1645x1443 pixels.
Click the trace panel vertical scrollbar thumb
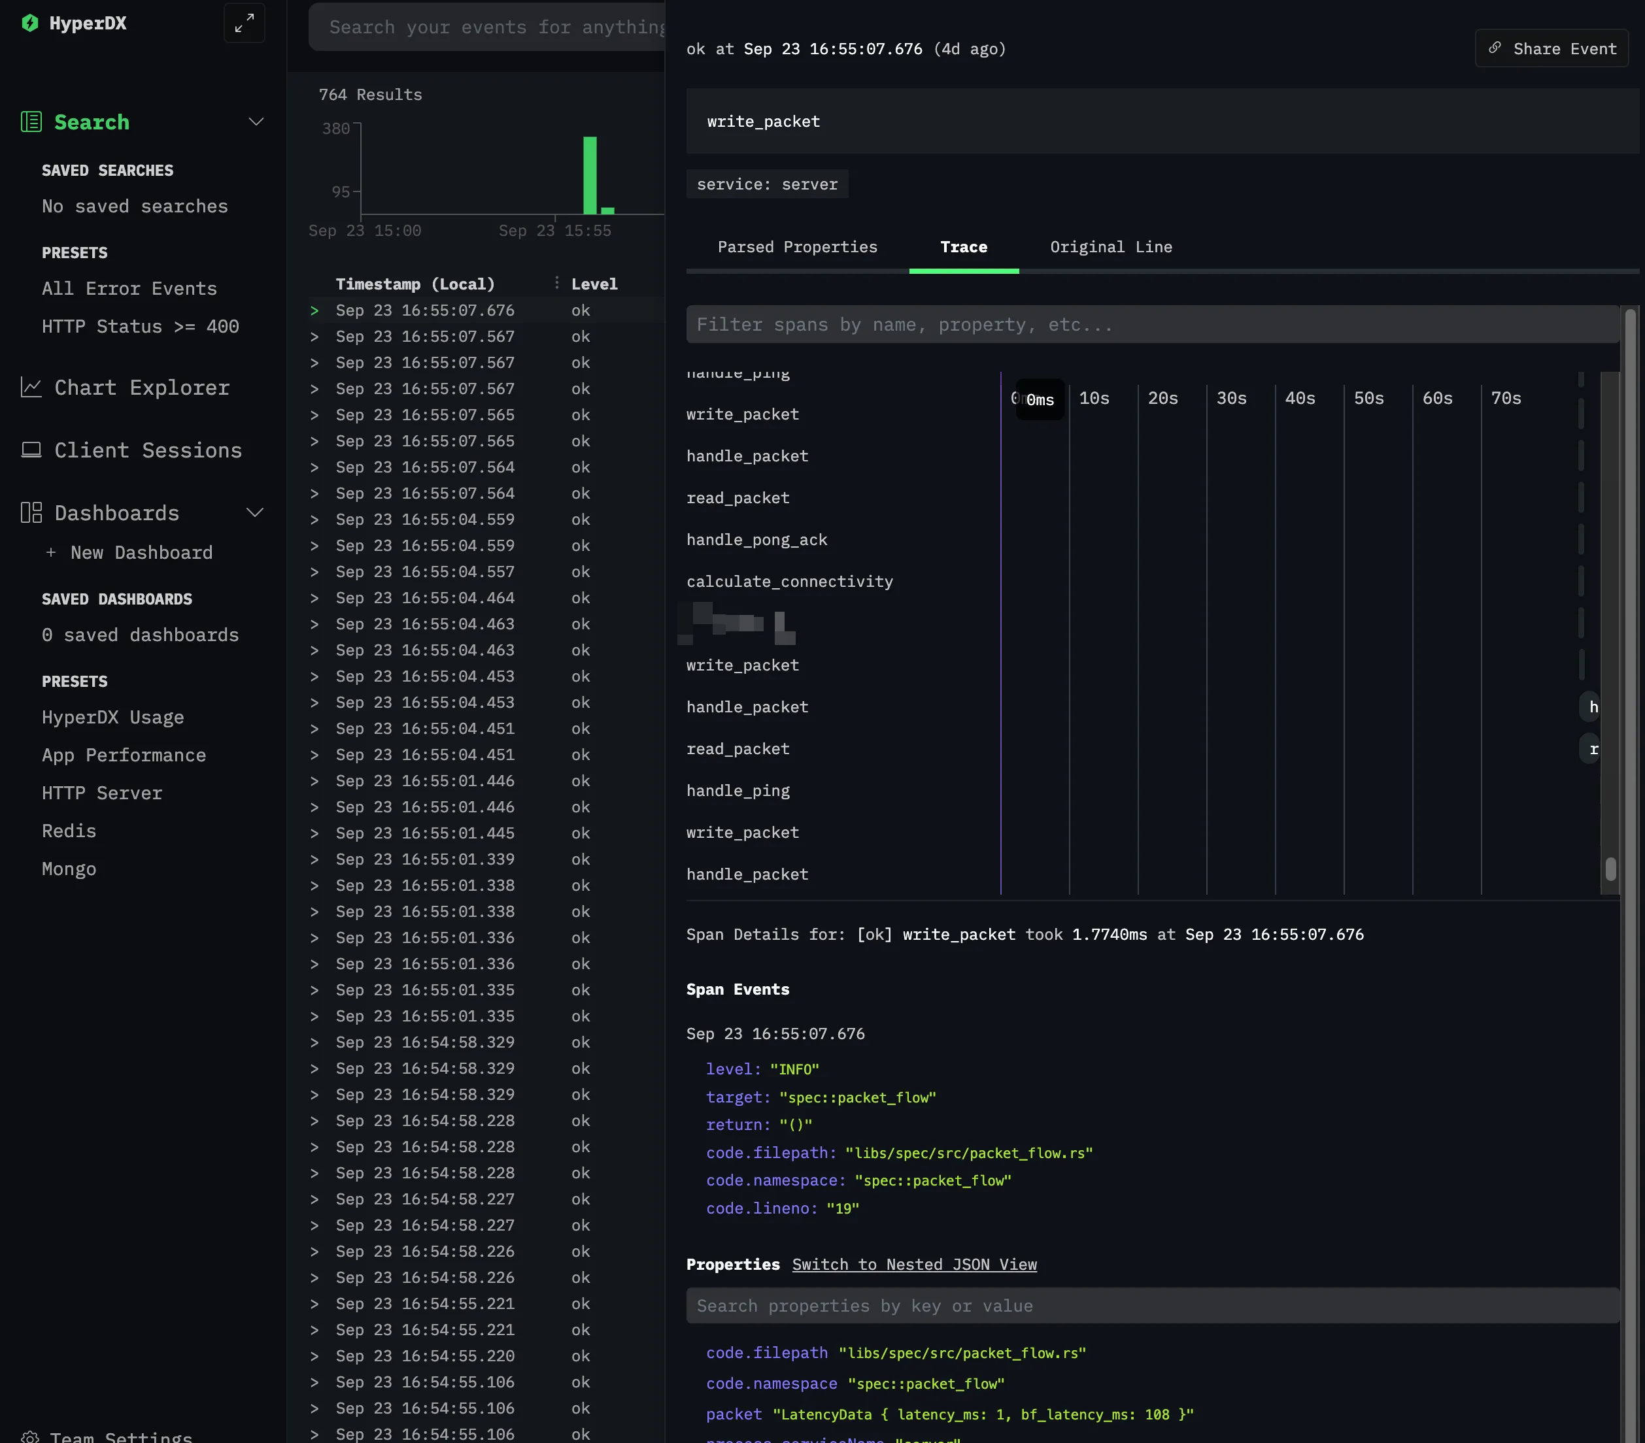tap(1610, 869)
